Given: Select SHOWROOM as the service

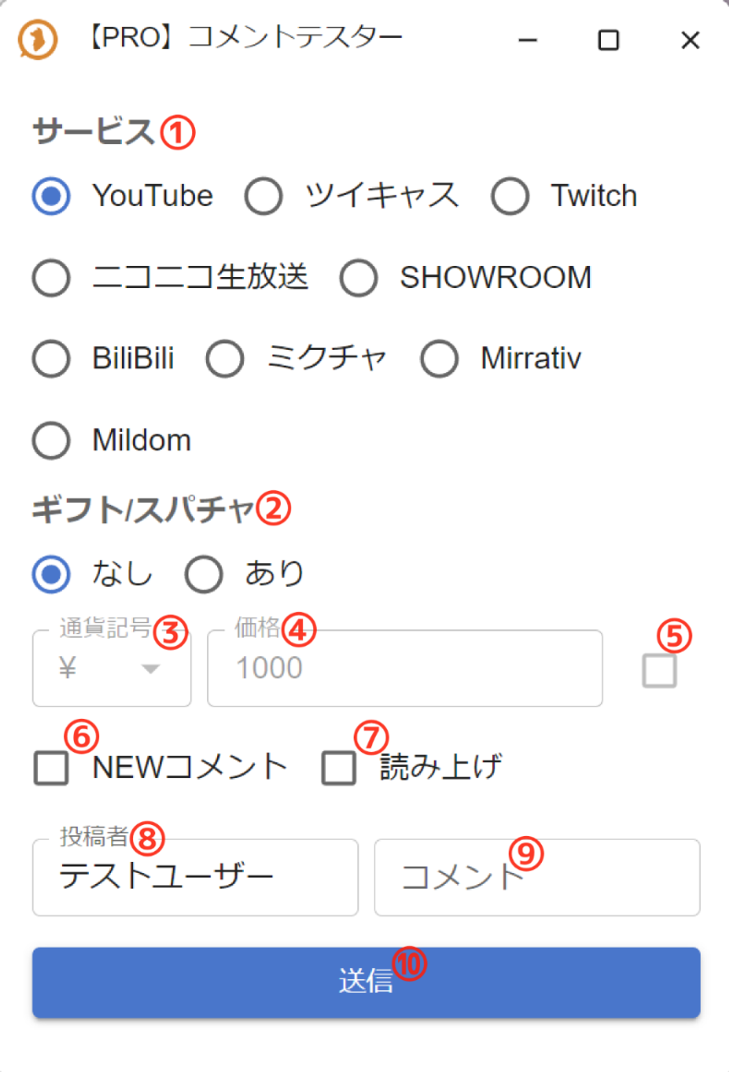Looking at the screenshot, I should (359, 278).
